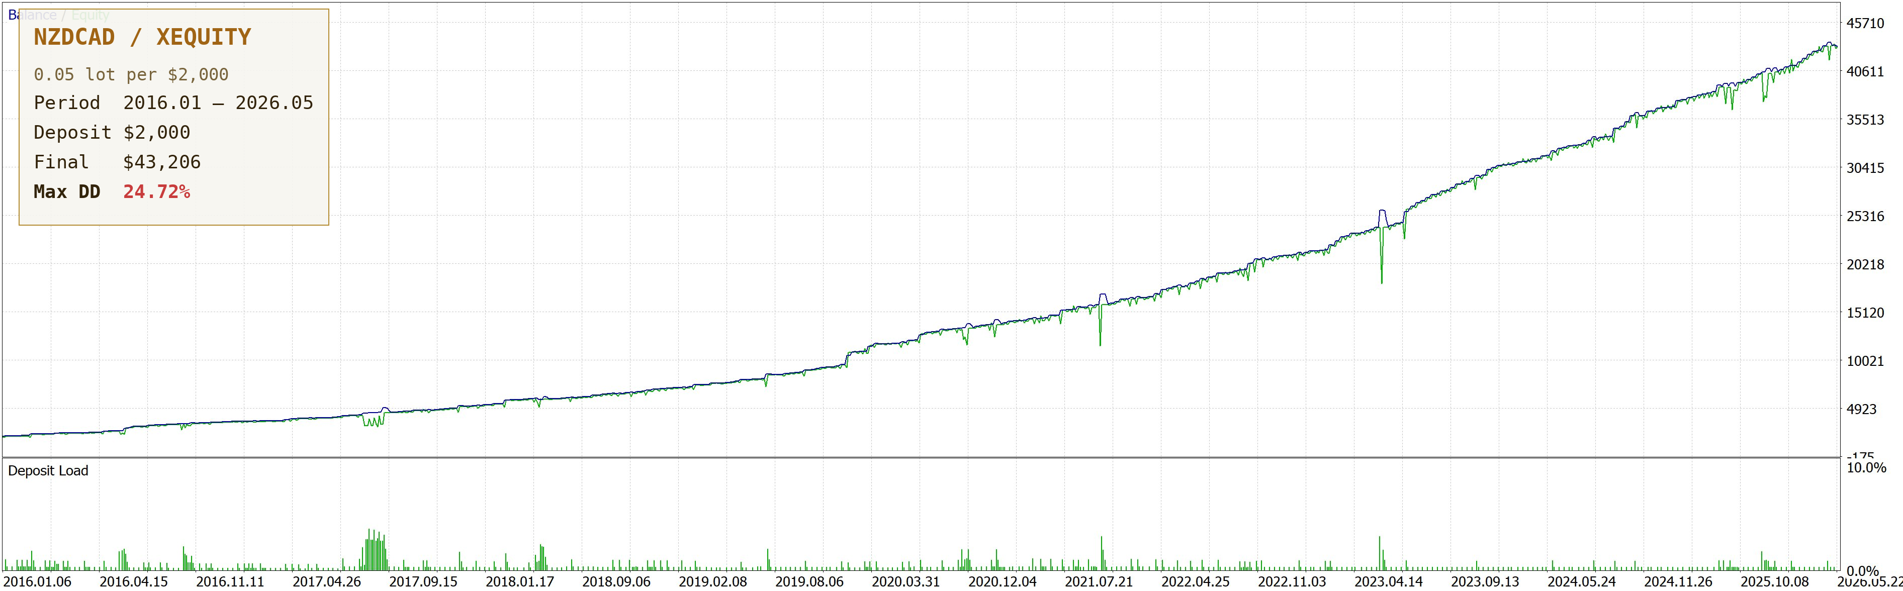Click the 10021 y-axis label
Viewport: 1903px width, 591px height.
(1865, 360)
